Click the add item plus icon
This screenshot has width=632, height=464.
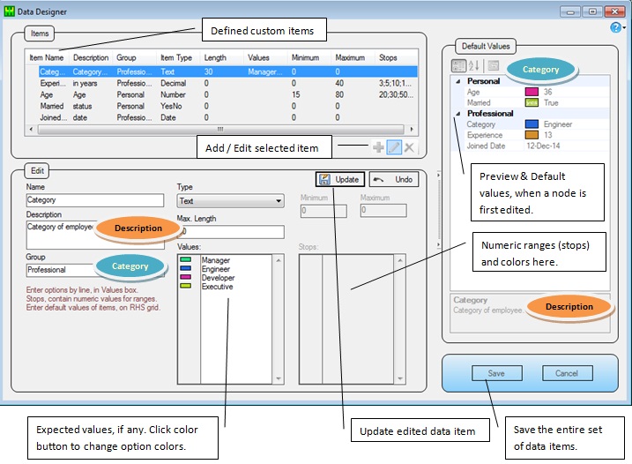coord(378,147)
